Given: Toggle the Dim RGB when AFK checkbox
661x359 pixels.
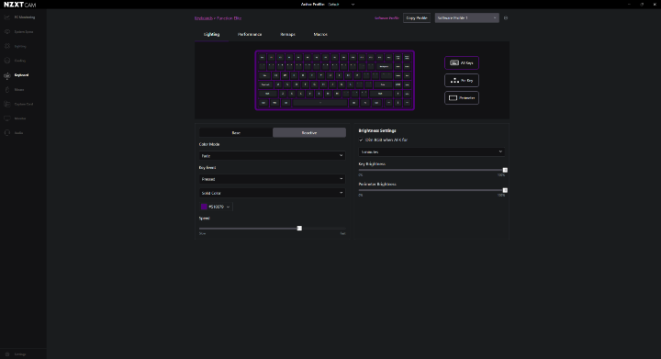Looking at the screenshot, I should [361, 140].
